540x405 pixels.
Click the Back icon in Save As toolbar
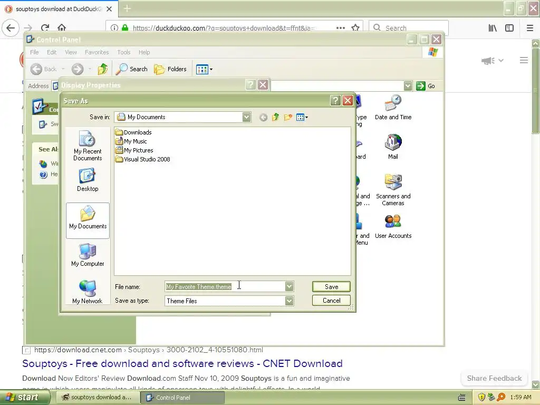click(263, 118)
